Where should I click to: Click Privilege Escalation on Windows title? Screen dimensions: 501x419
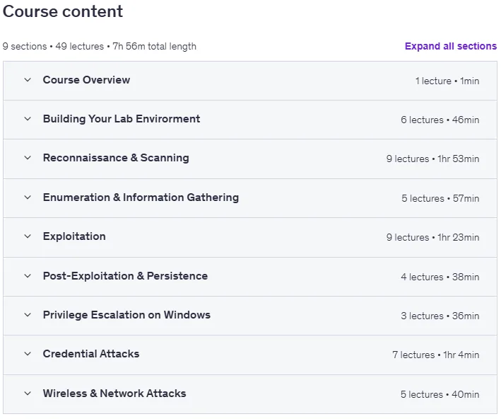126,315
